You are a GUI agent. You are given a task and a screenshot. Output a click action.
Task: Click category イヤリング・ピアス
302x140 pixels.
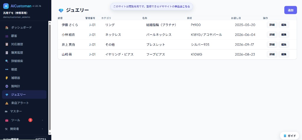(x=119, y=54)
